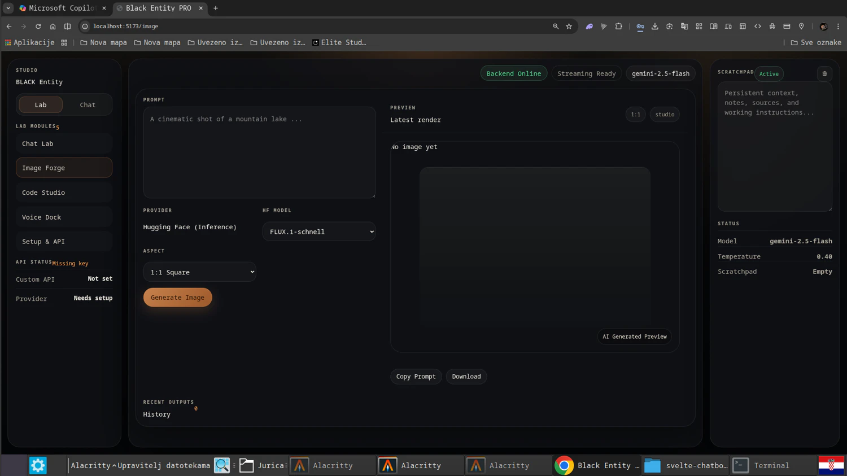Click the Download button under preview

click(466, 377)
